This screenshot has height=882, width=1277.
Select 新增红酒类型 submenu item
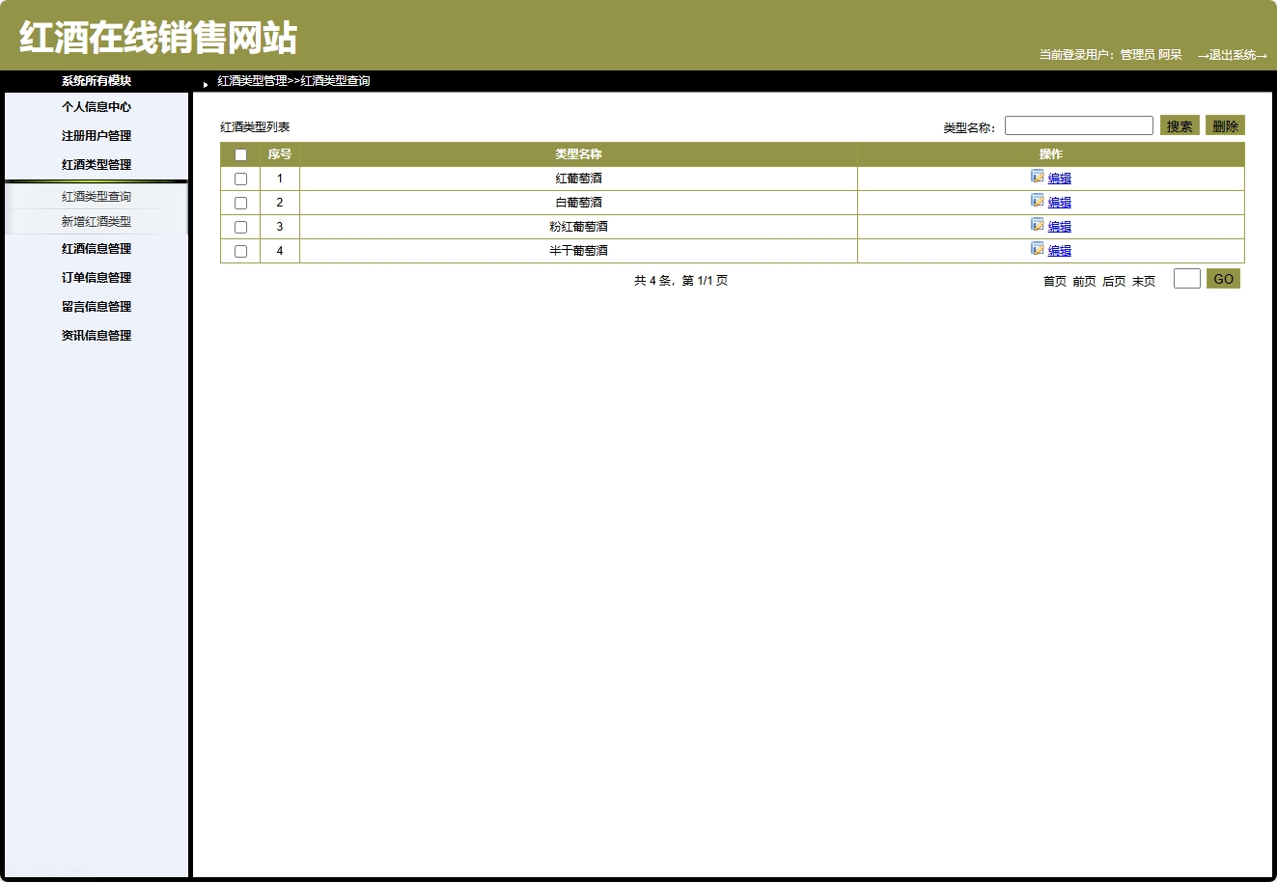point(96,220)
